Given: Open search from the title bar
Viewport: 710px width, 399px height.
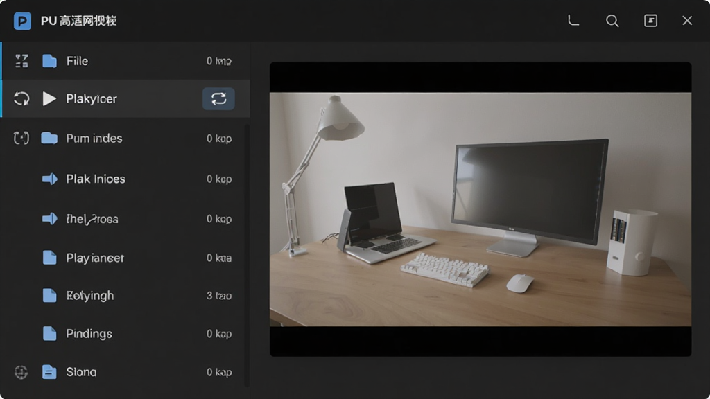Looking at the screenshot, I should 612,21.
